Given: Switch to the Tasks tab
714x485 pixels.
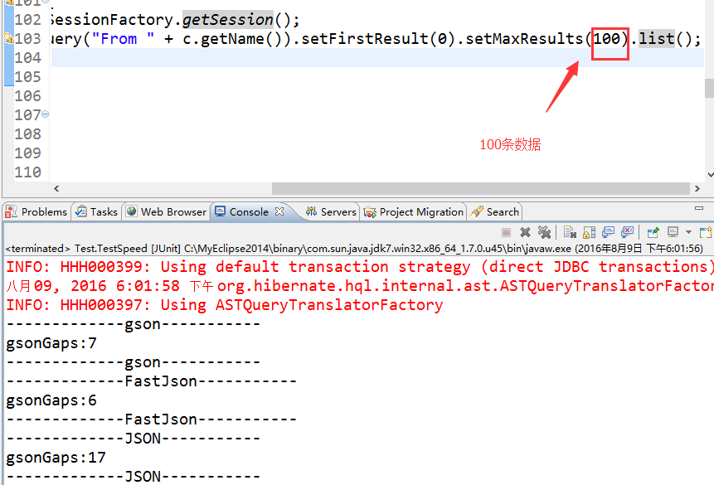Looking at the screenshot, I should (96, 211).
